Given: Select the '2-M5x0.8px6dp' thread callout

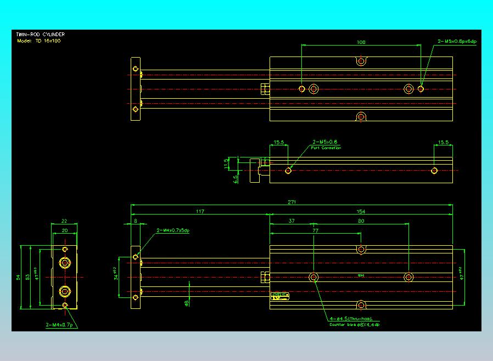Looking at the screenshot, I should point(457,41).
